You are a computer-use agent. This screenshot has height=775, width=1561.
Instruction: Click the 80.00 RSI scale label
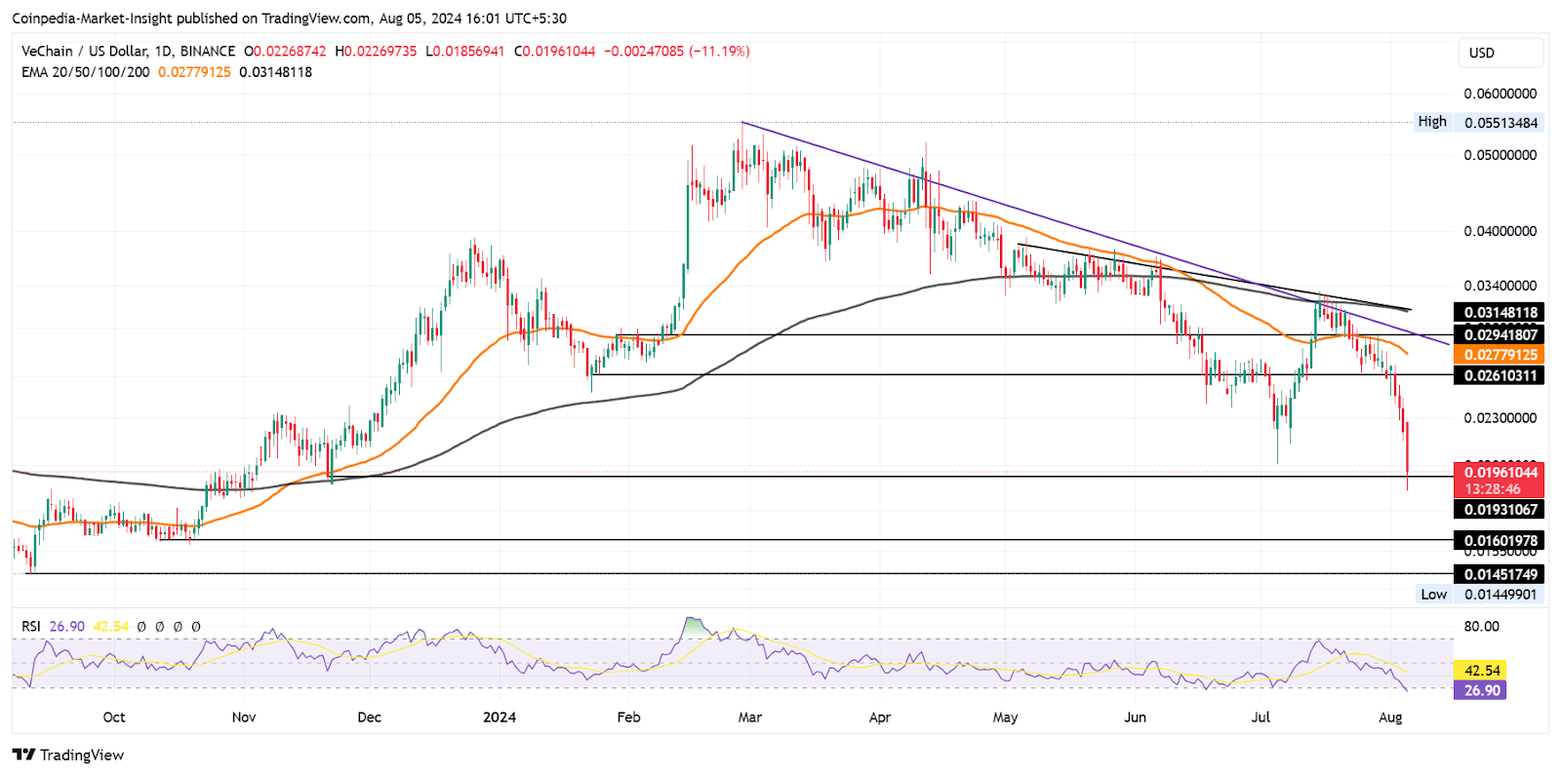pyautogui.click(x=1481, y=626)
